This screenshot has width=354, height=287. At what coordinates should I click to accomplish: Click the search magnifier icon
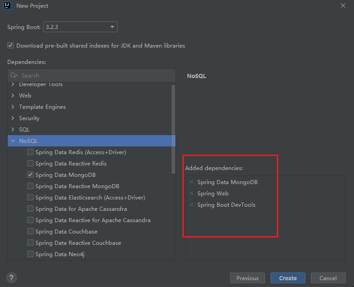click(x=14, y=75)
